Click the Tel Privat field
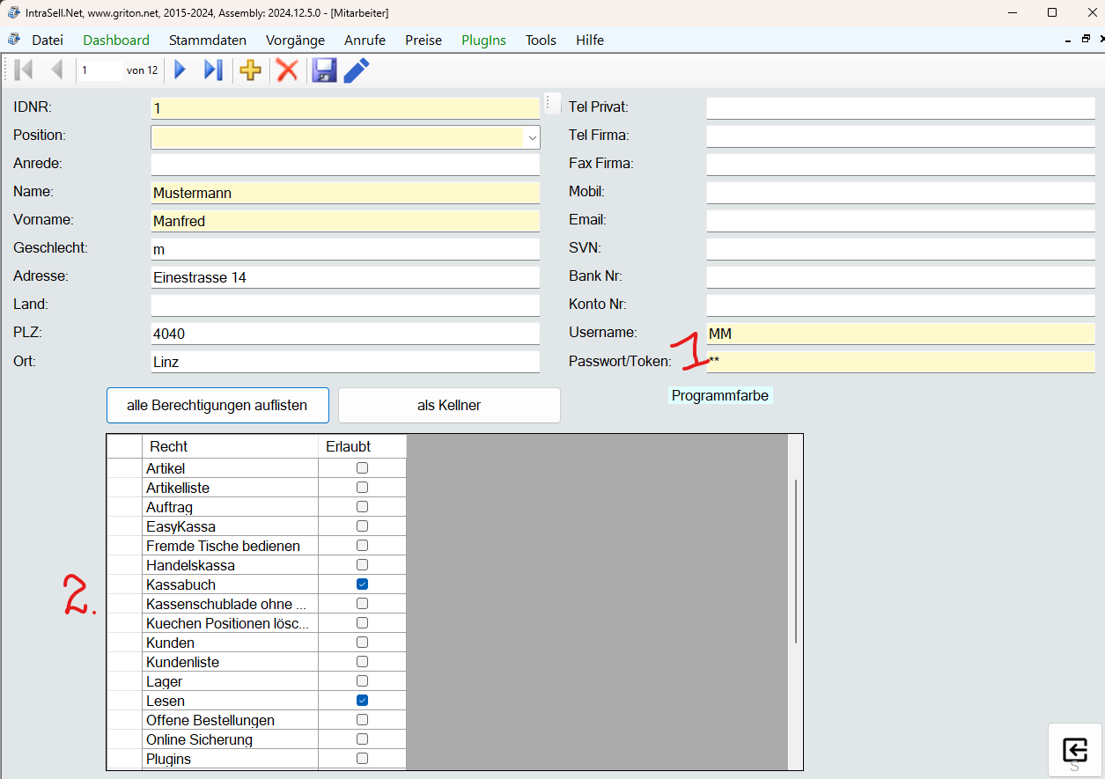 coord(901,108)
